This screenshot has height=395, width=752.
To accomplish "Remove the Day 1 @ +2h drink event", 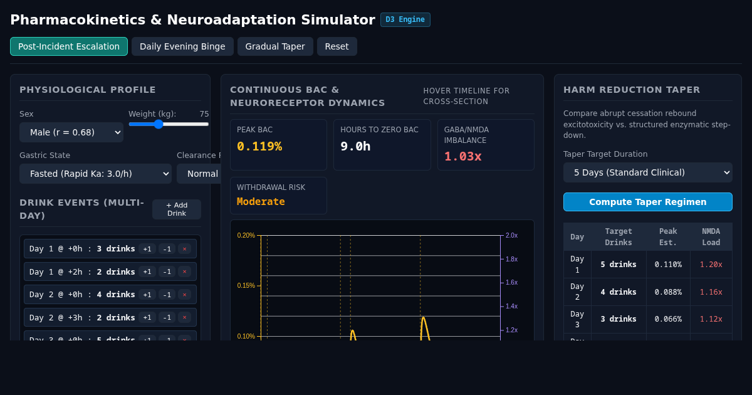I will tap(184, 271).
